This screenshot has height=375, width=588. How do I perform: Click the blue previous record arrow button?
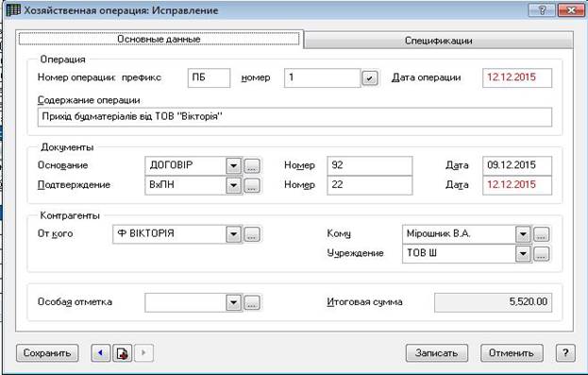[100, 353]
